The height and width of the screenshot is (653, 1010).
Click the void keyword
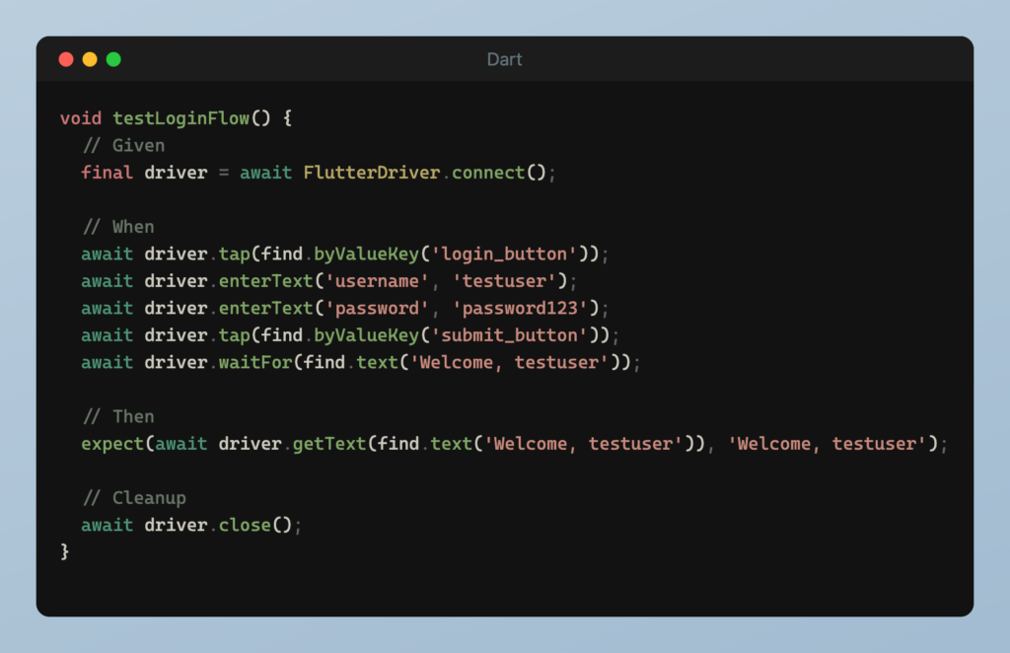81,118
